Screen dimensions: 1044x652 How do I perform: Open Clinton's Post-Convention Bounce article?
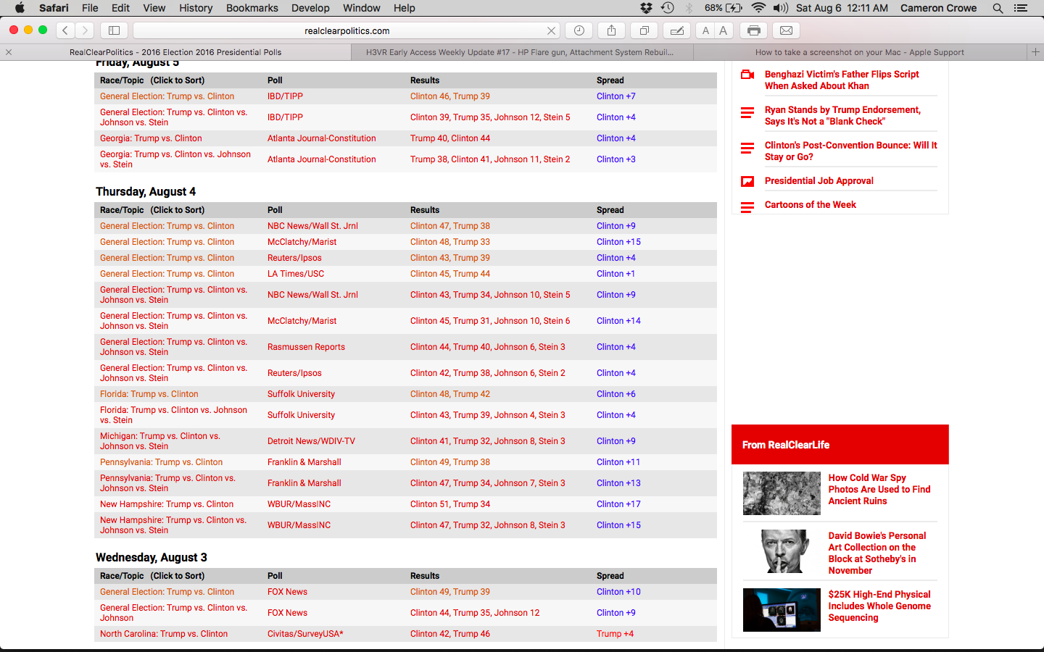coord(850,151)
